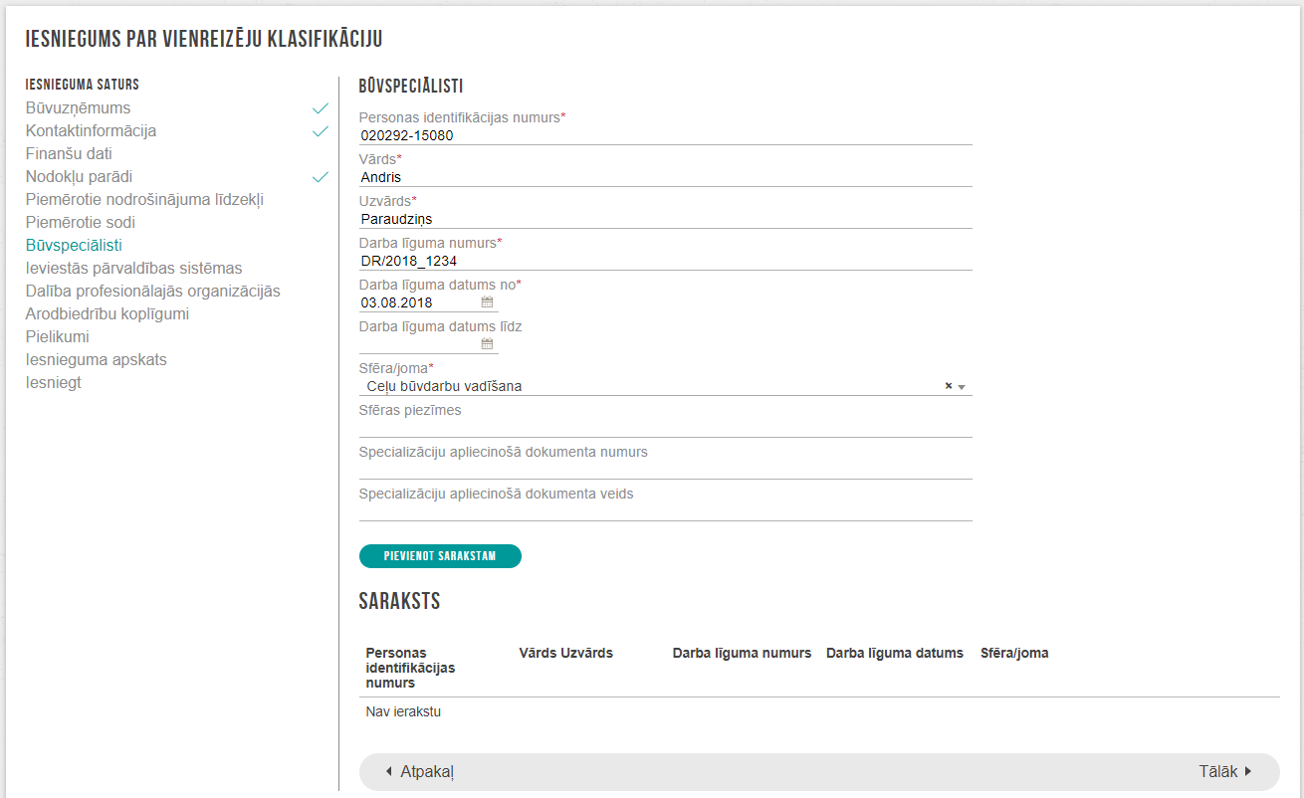Open Dalība profesionālajās organizācijās section
The image size is (1304, 798).
click(x=152, y=291)
